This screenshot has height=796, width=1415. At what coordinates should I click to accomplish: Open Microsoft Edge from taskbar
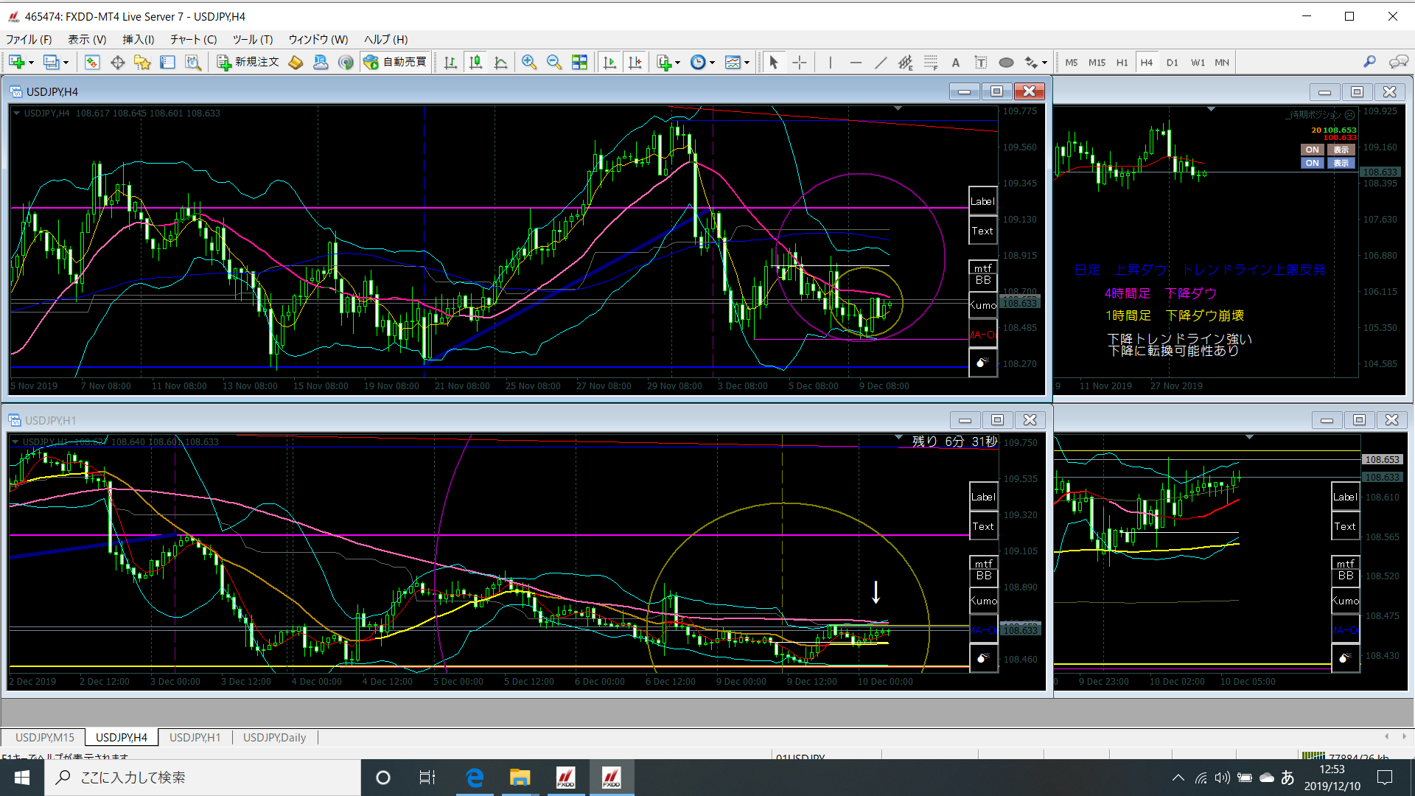[x=475, y=778]
